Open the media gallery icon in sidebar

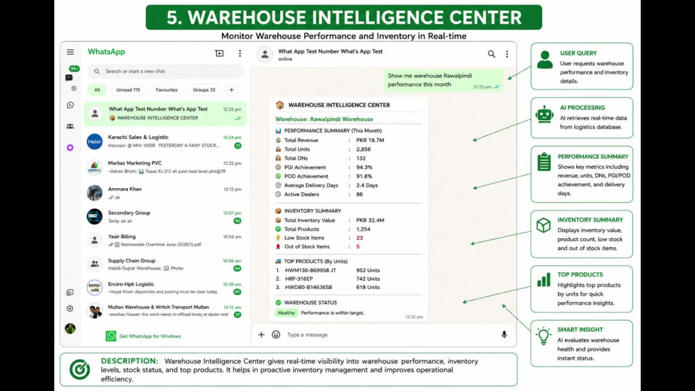pos(70,292)
